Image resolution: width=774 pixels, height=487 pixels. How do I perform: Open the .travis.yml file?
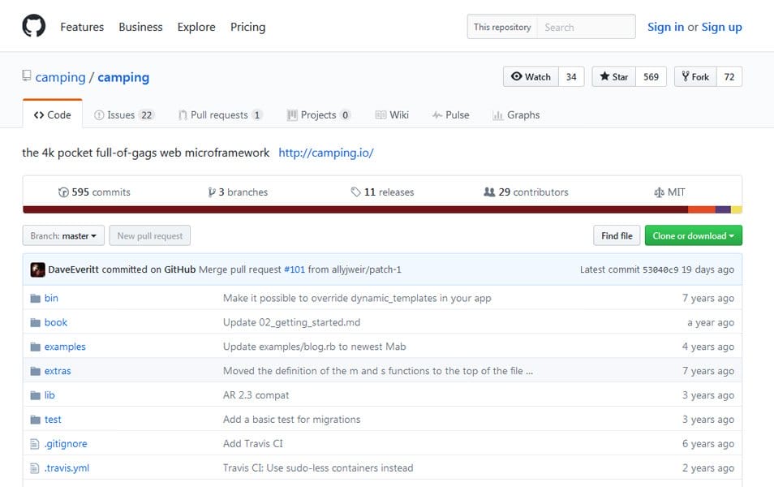(67, 468)
